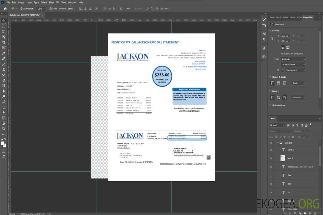Select the Spot Healing Brush tool
The image size is (323, 215).
point(4,59)
